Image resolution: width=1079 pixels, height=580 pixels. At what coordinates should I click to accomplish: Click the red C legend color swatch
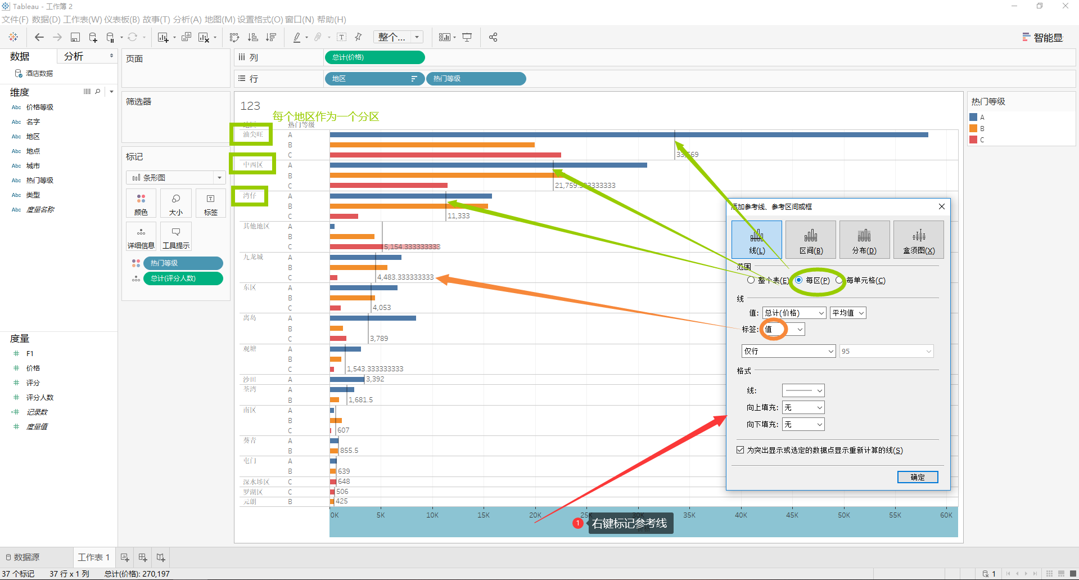(973, 140)
